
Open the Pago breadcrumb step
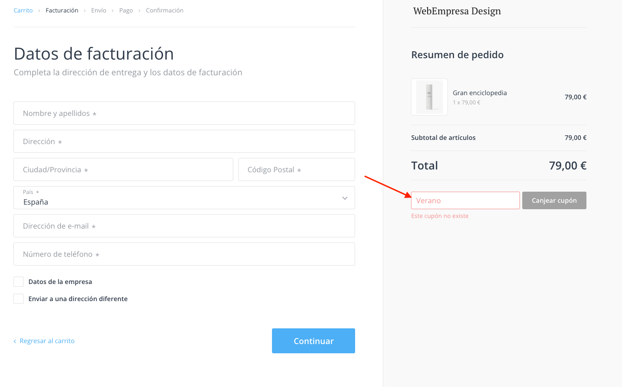tap(126, 10)
